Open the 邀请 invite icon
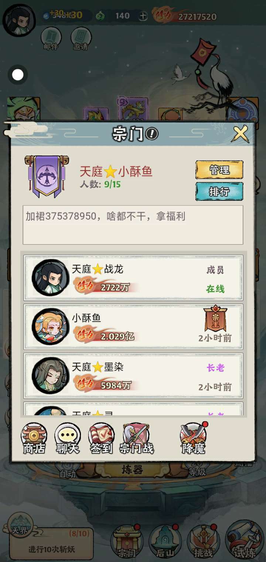 [81, 39]
